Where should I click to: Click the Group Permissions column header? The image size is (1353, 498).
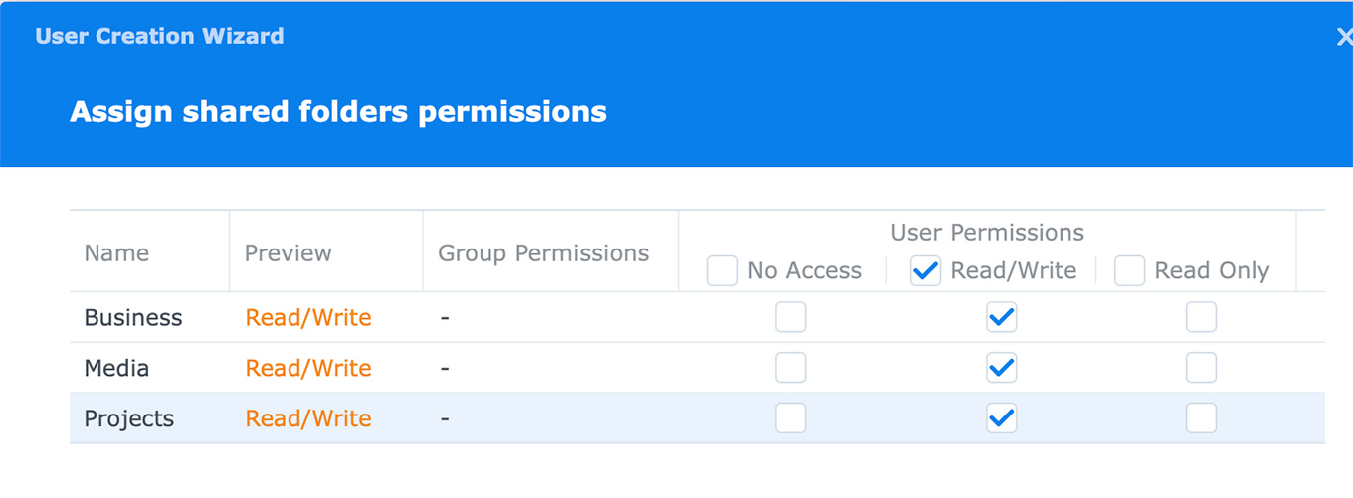click(x=543, y=253)
